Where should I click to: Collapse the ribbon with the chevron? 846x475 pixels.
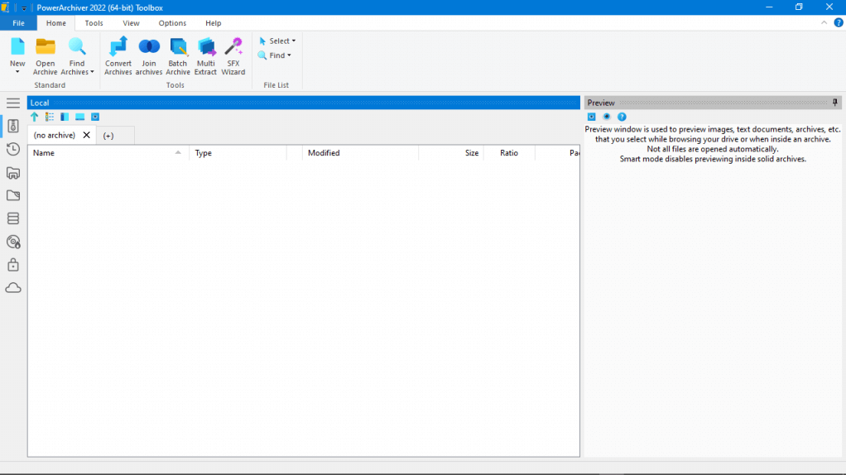(824, 23)
